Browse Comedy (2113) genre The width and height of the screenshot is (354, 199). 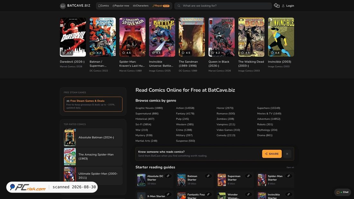pyautogui.click(x=226, y=135)
